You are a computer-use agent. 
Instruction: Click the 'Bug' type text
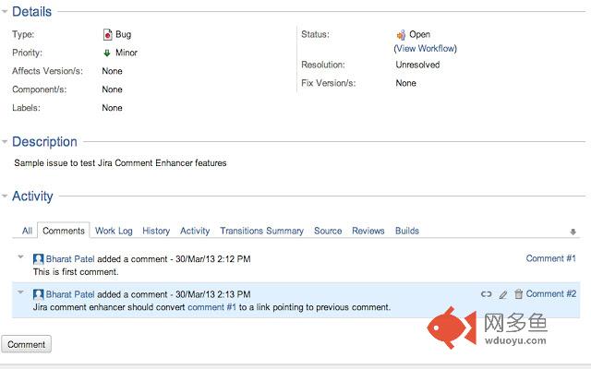click(x=123, y=35)
